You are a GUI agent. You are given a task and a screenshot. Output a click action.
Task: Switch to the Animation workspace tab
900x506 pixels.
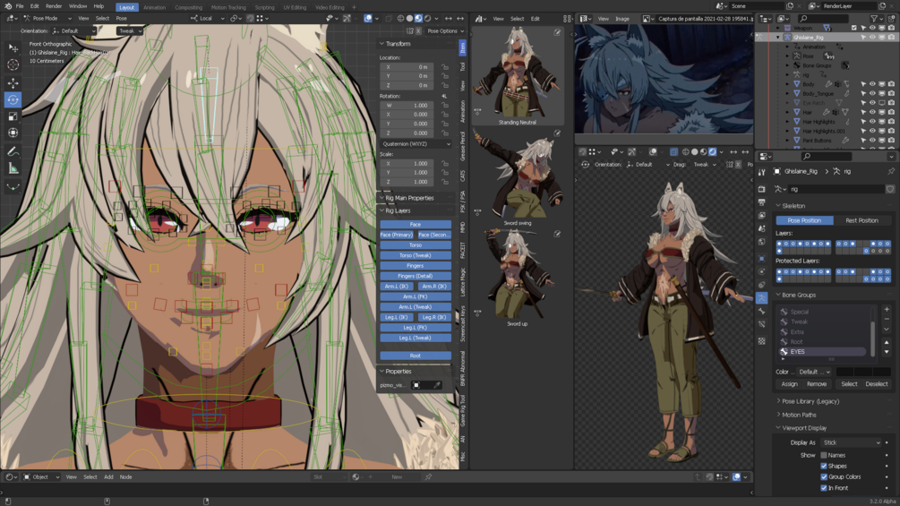pyautogui.click(x=154, y=7)
